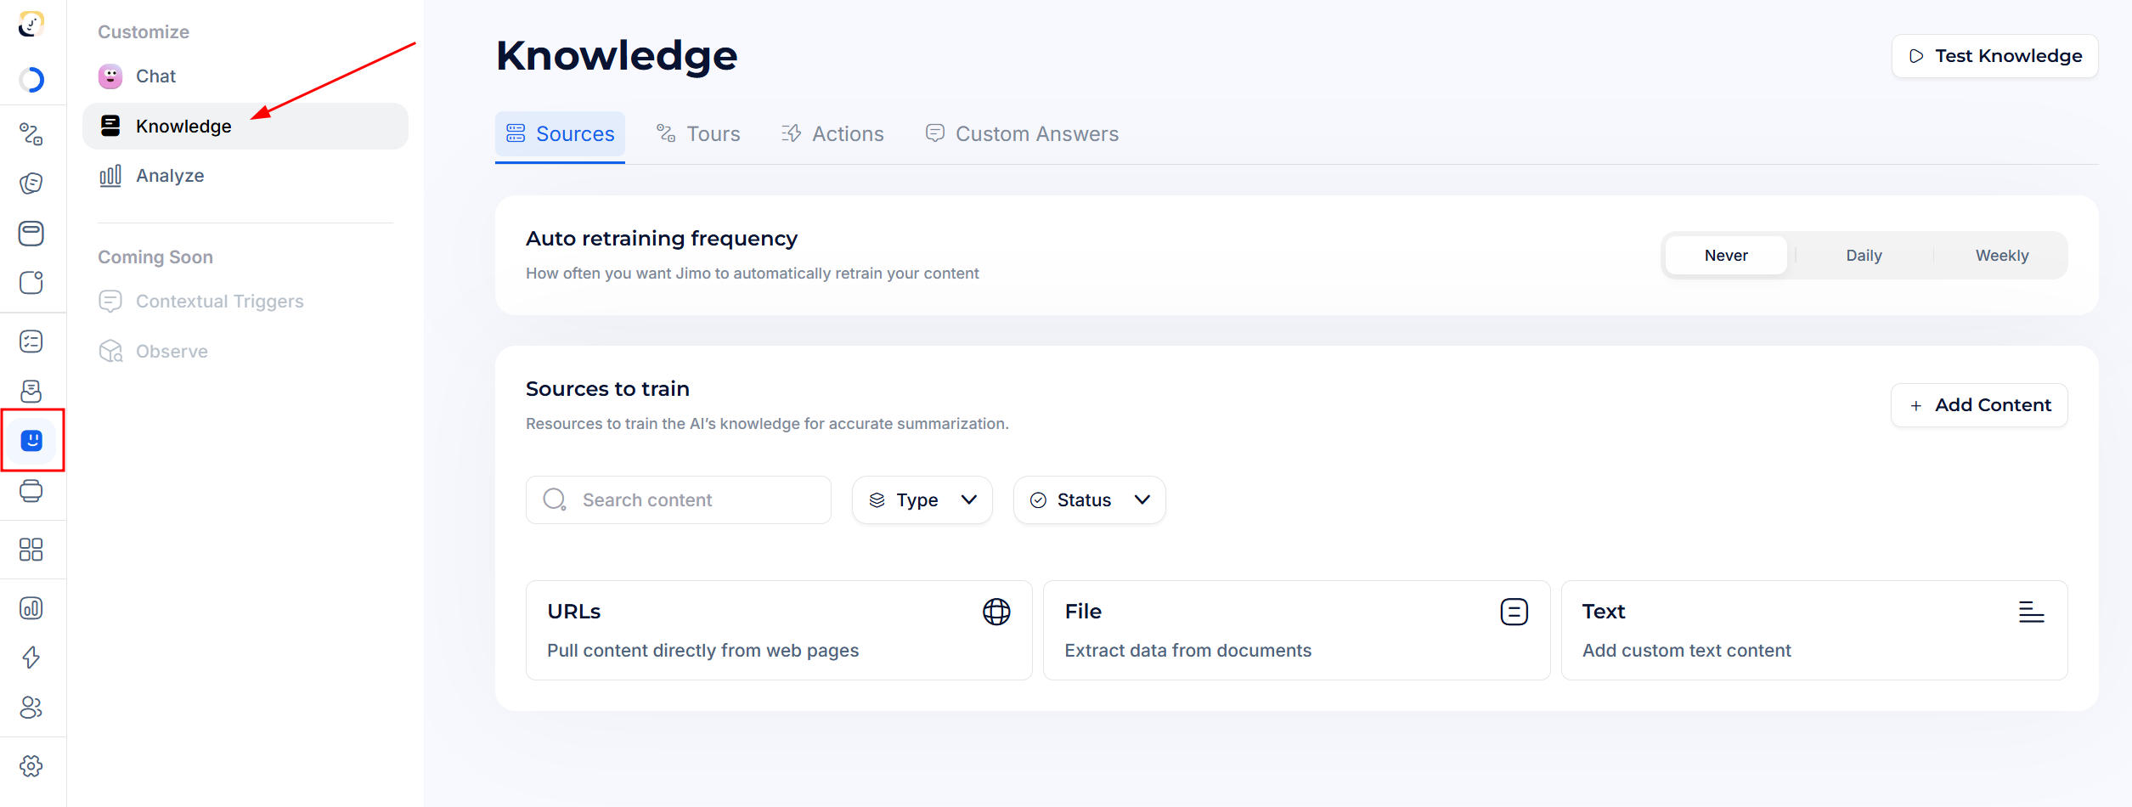Screen dimensions: 2132x807
Task: Open the Custom Answers tab
Action: (1022, 134)
